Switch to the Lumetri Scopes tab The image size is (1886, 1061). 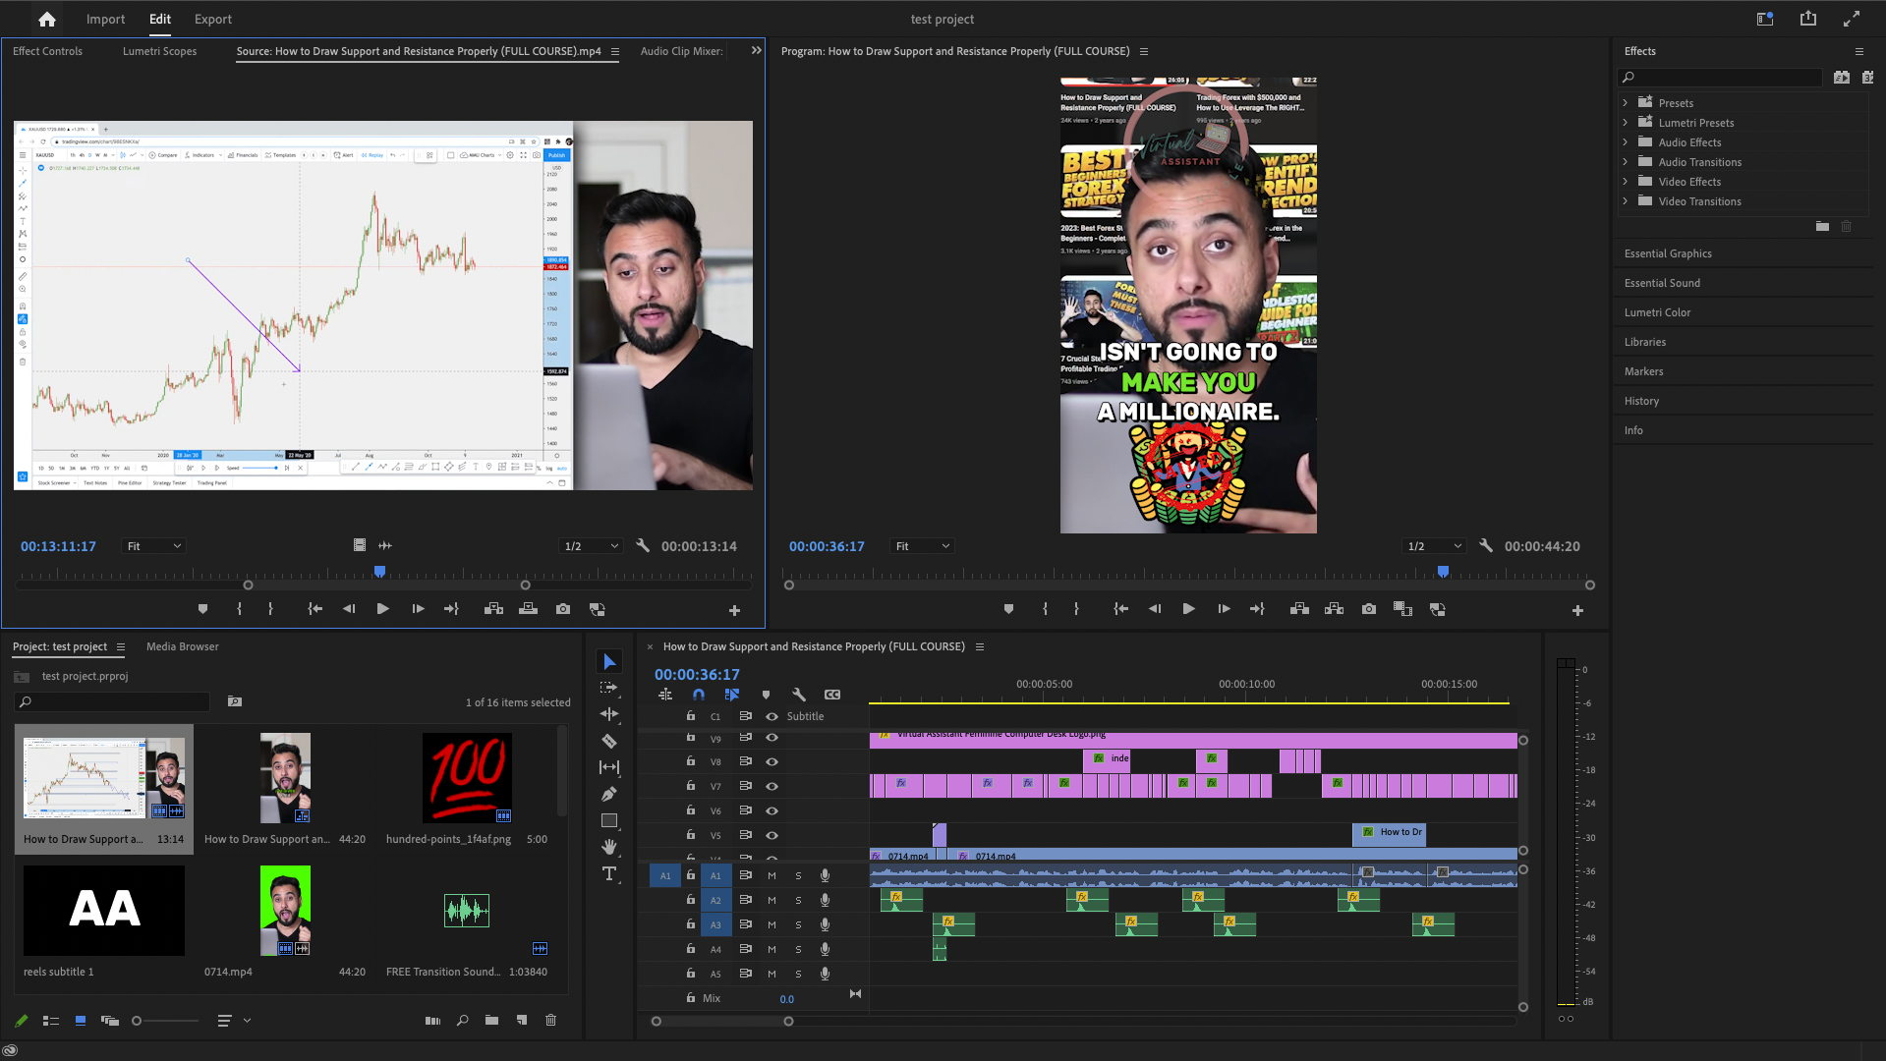[x=159, y=51]
